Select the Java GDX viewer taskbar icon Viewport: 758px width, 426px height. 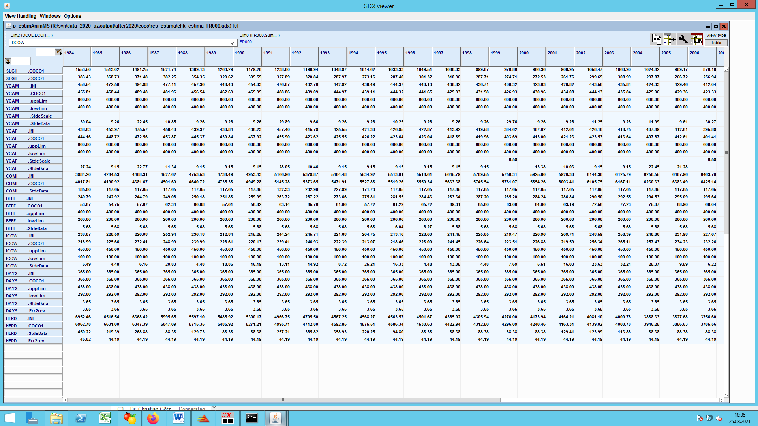(x=276, y=418)
